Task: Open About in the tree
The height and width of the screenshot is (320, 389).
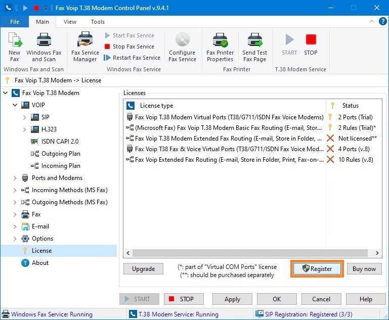Action: pos(40,263)
